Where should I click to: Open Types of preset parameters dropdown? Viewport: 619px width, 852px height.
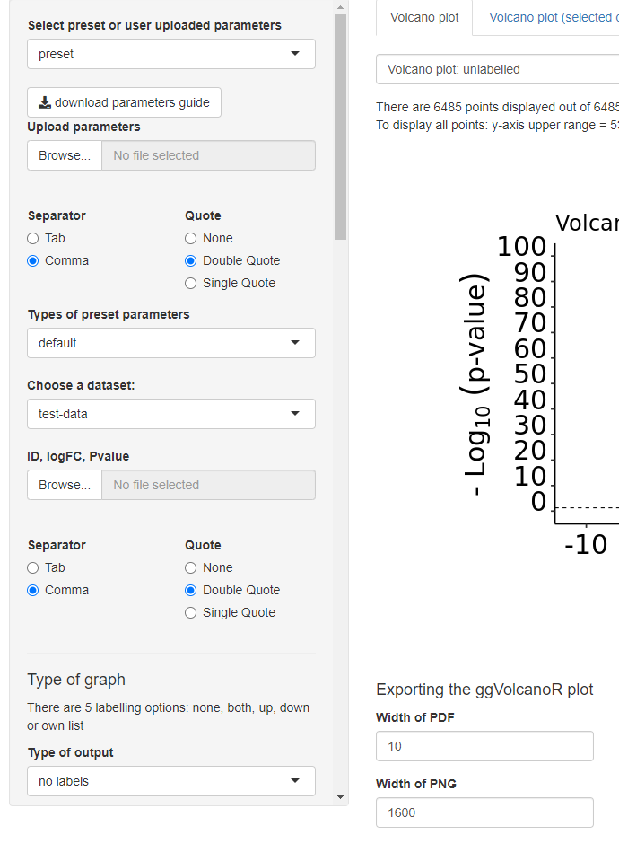171,343
